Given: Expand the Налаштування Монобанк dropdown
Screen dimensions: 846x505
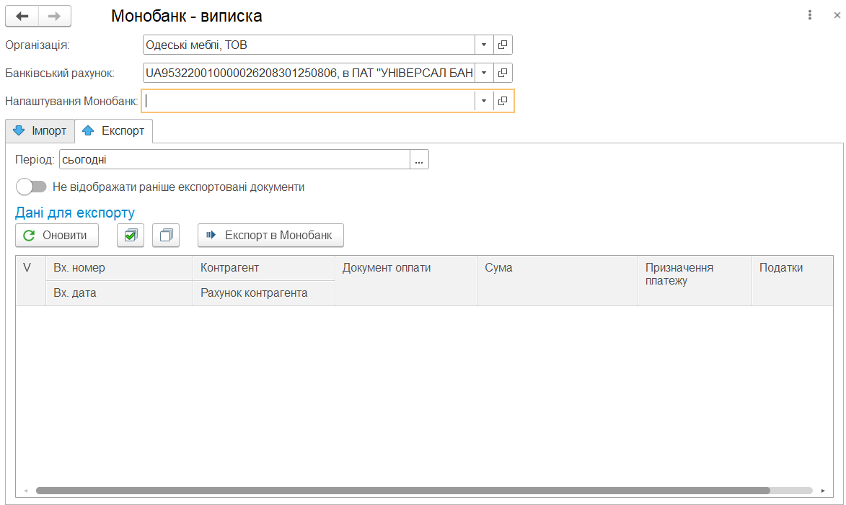Looking at the screenshot, I should point(483,101).
